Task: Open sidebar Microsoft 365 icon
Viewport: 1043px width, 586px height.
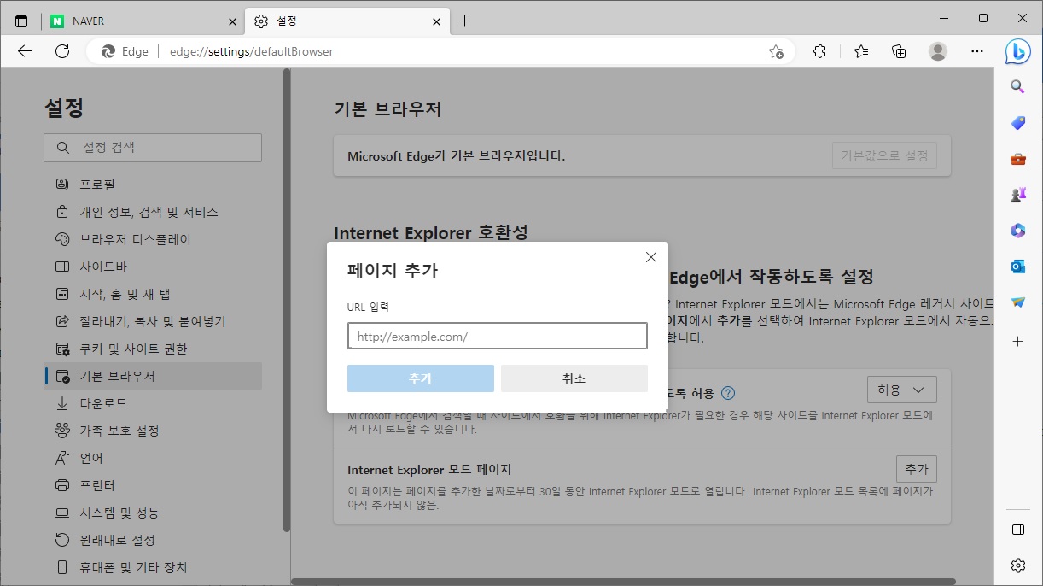Action: 1017,231
